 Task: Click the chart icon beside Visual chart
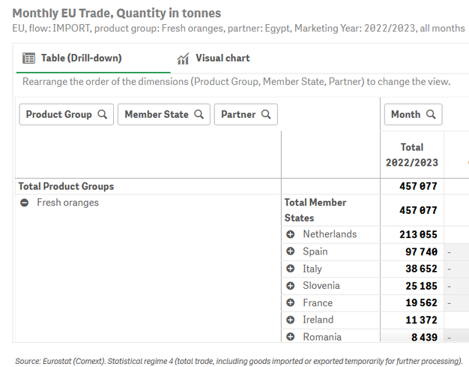tap(183, 59)
